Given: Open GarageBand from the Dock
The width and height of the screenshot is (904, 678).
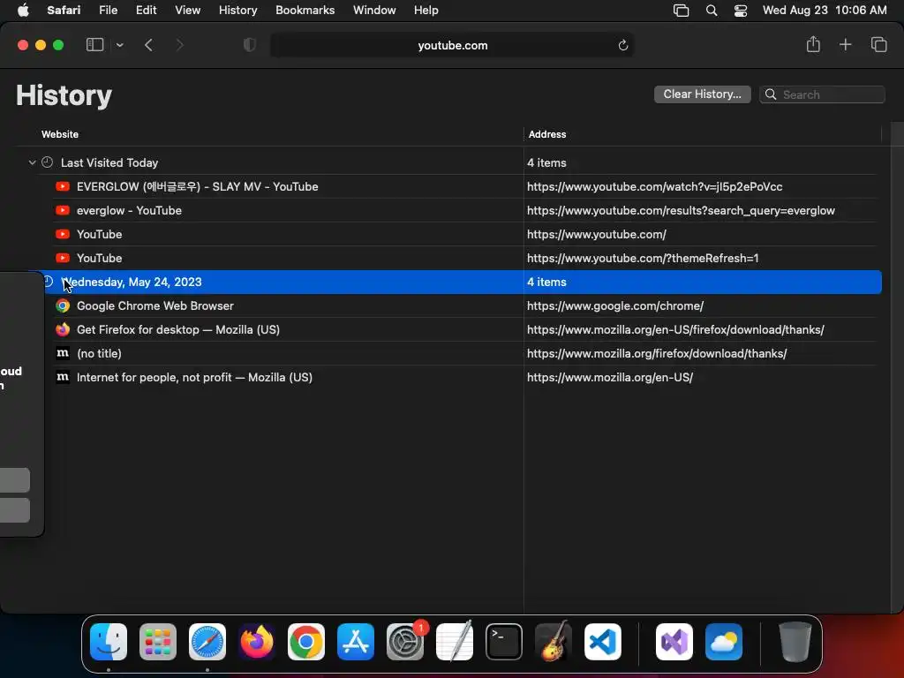Looking at the screenshot, I should [x=554, y=642].
